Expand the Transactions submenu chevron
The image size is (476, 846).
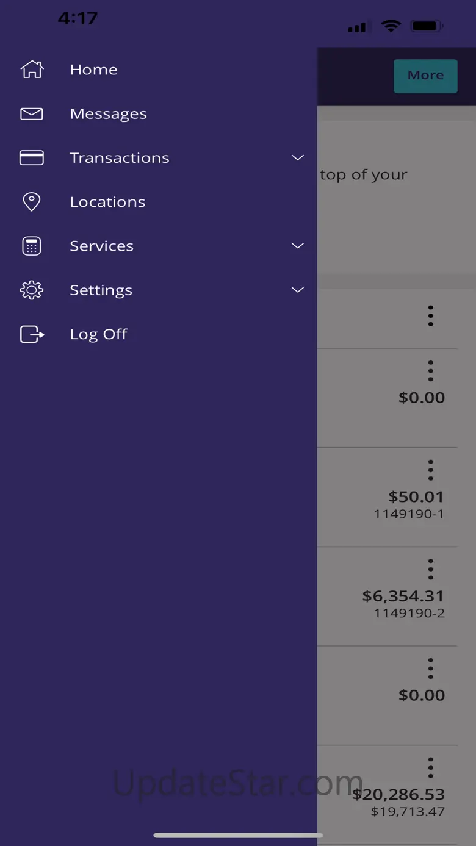click(298, 158)
